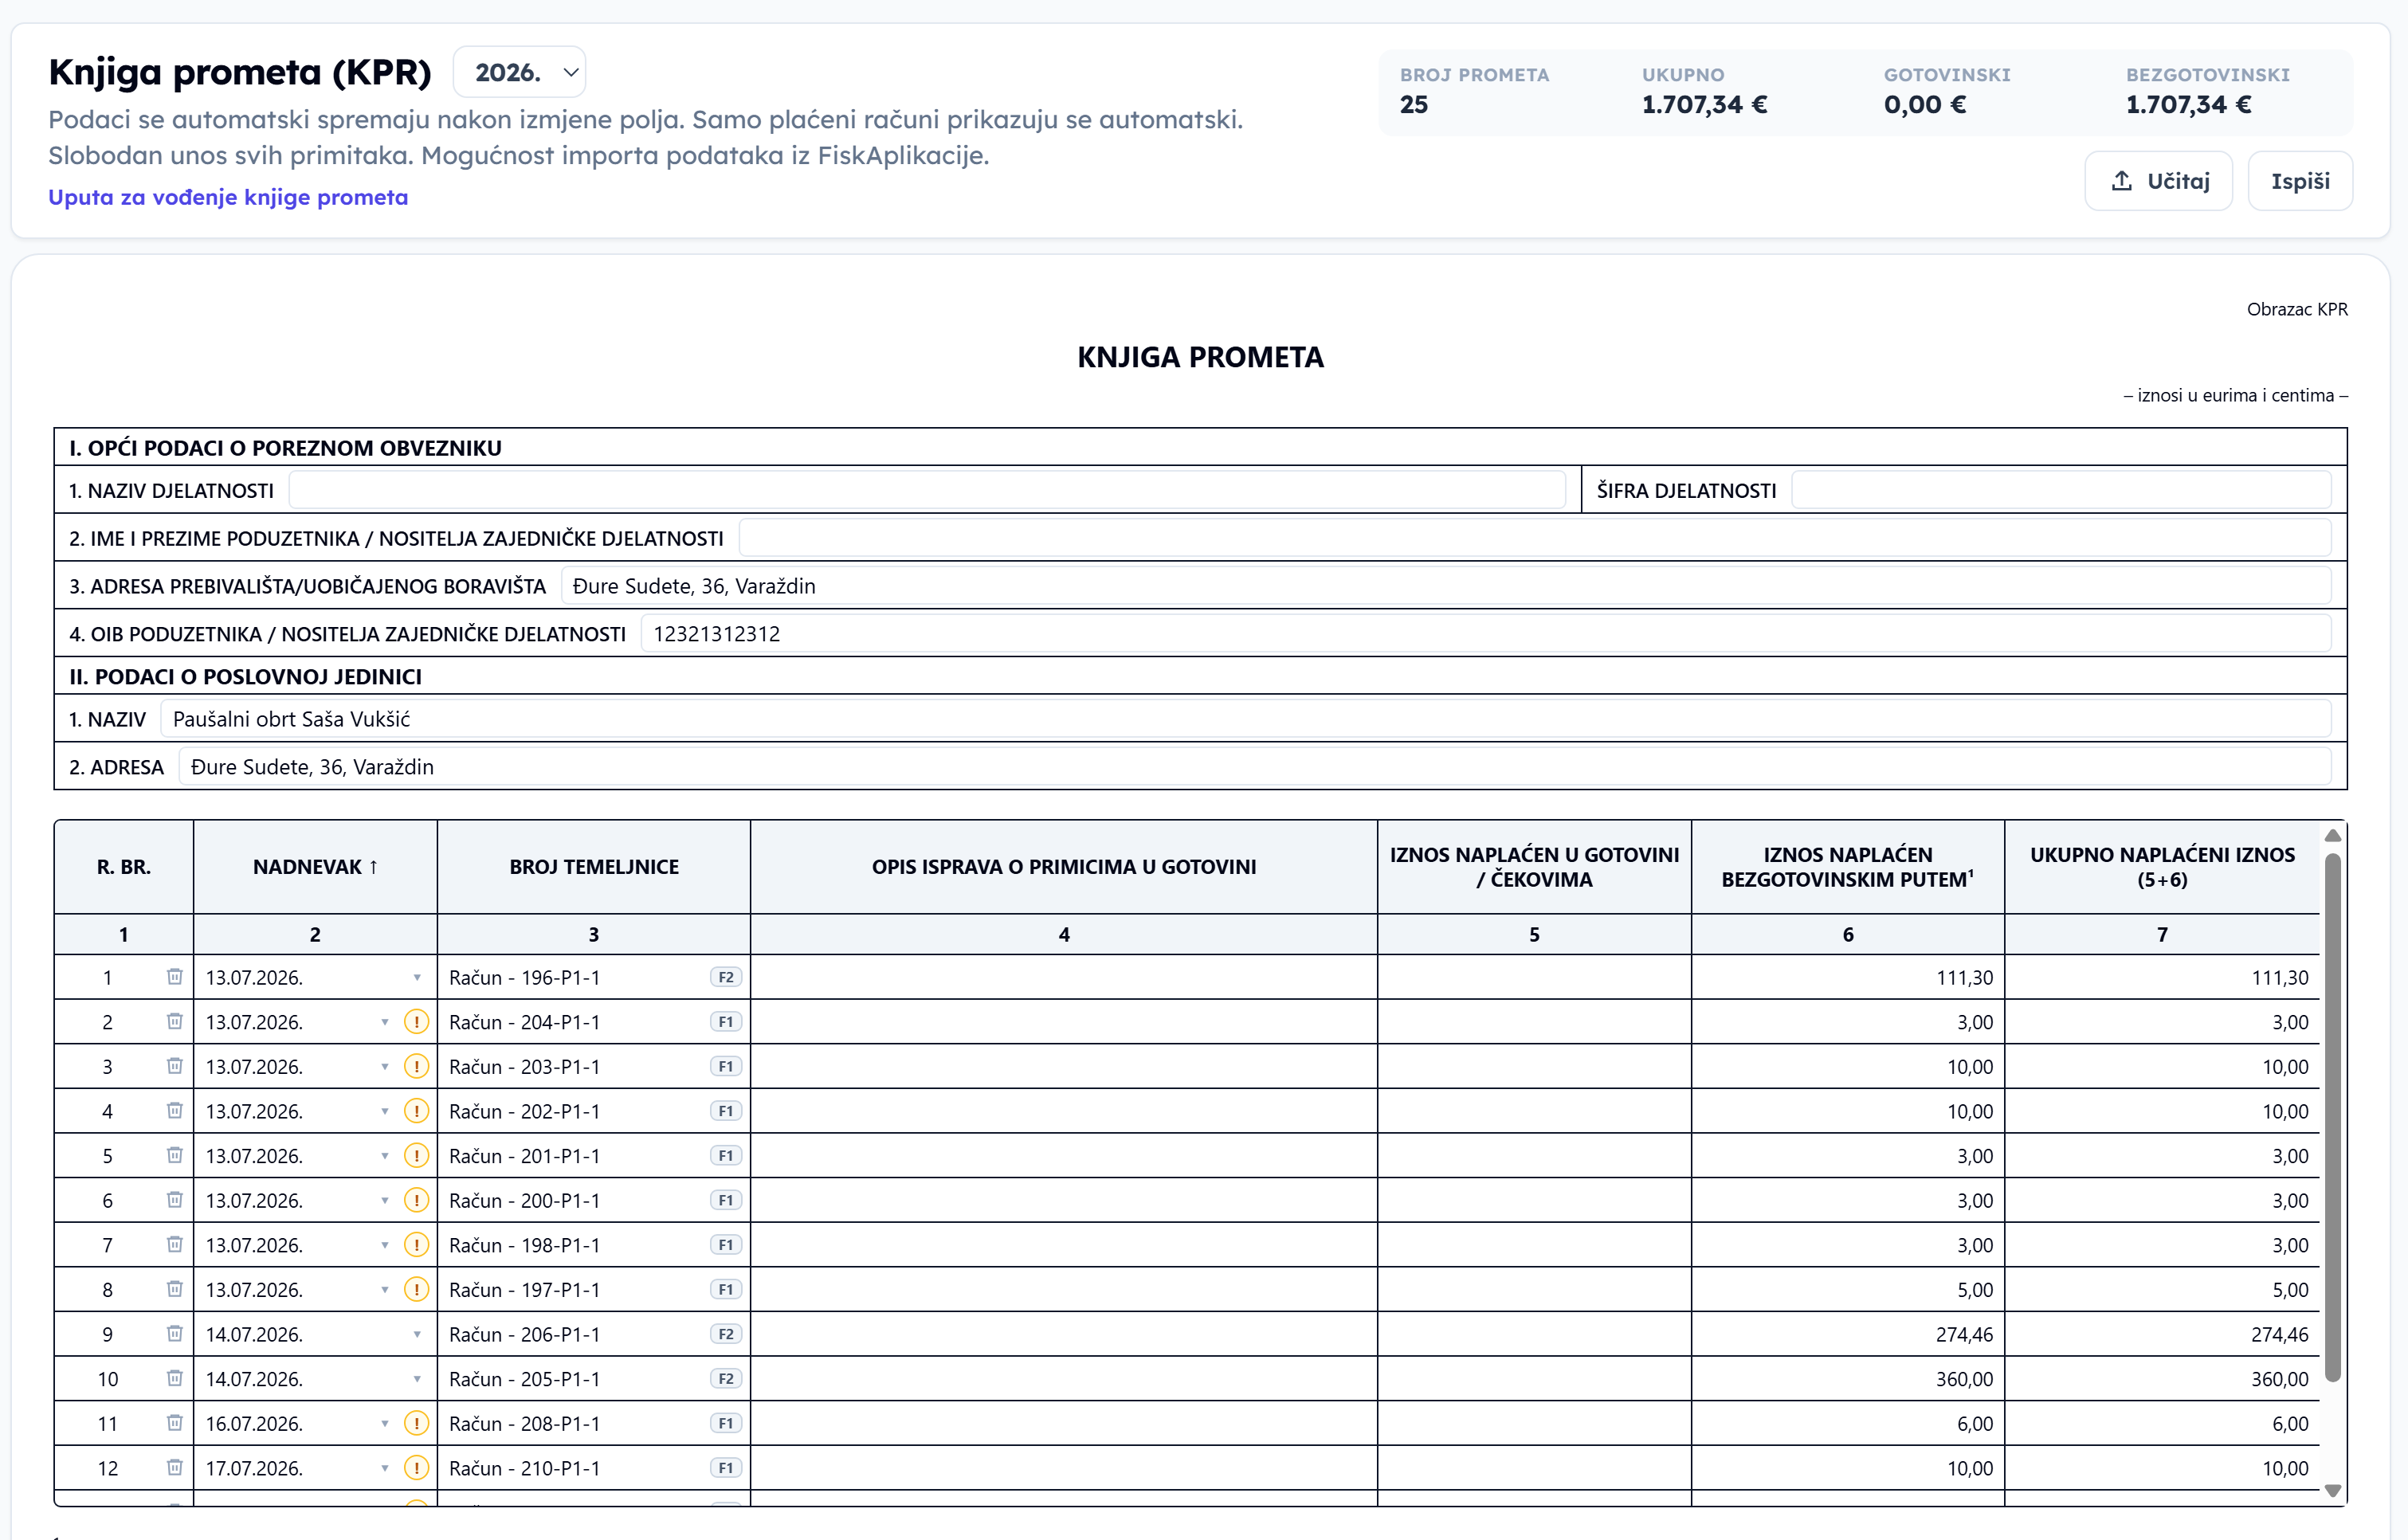Click warning icon next to Račun 204-P1-1
The height and width of the screenshot is (1540, 2408).
click(416, 1022)
